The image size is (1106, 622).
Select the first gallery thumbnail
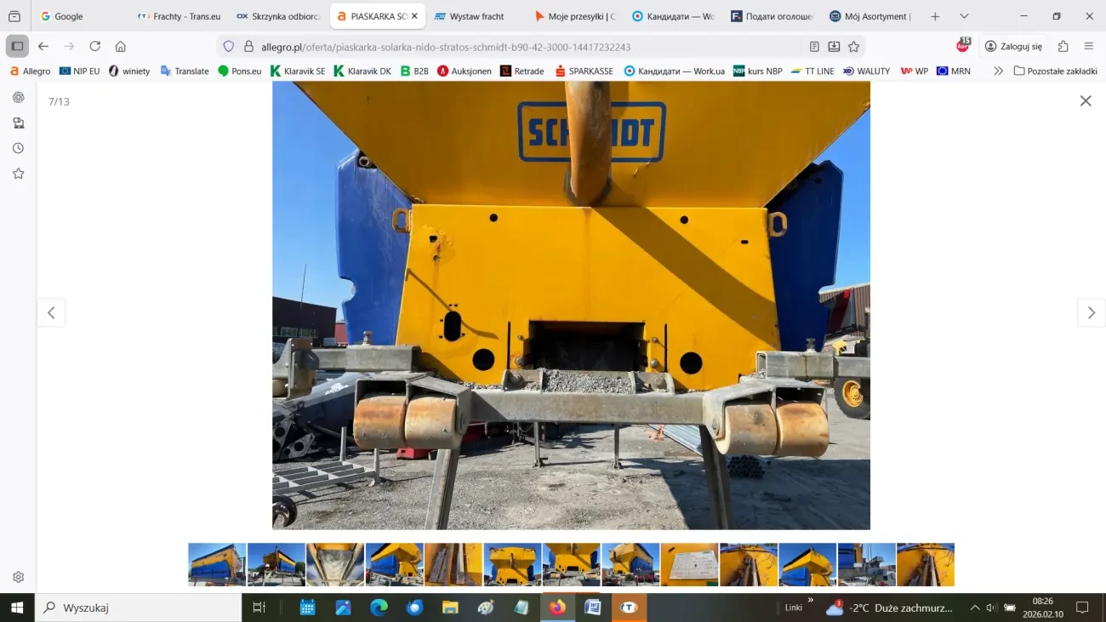(x=217, y=565)
